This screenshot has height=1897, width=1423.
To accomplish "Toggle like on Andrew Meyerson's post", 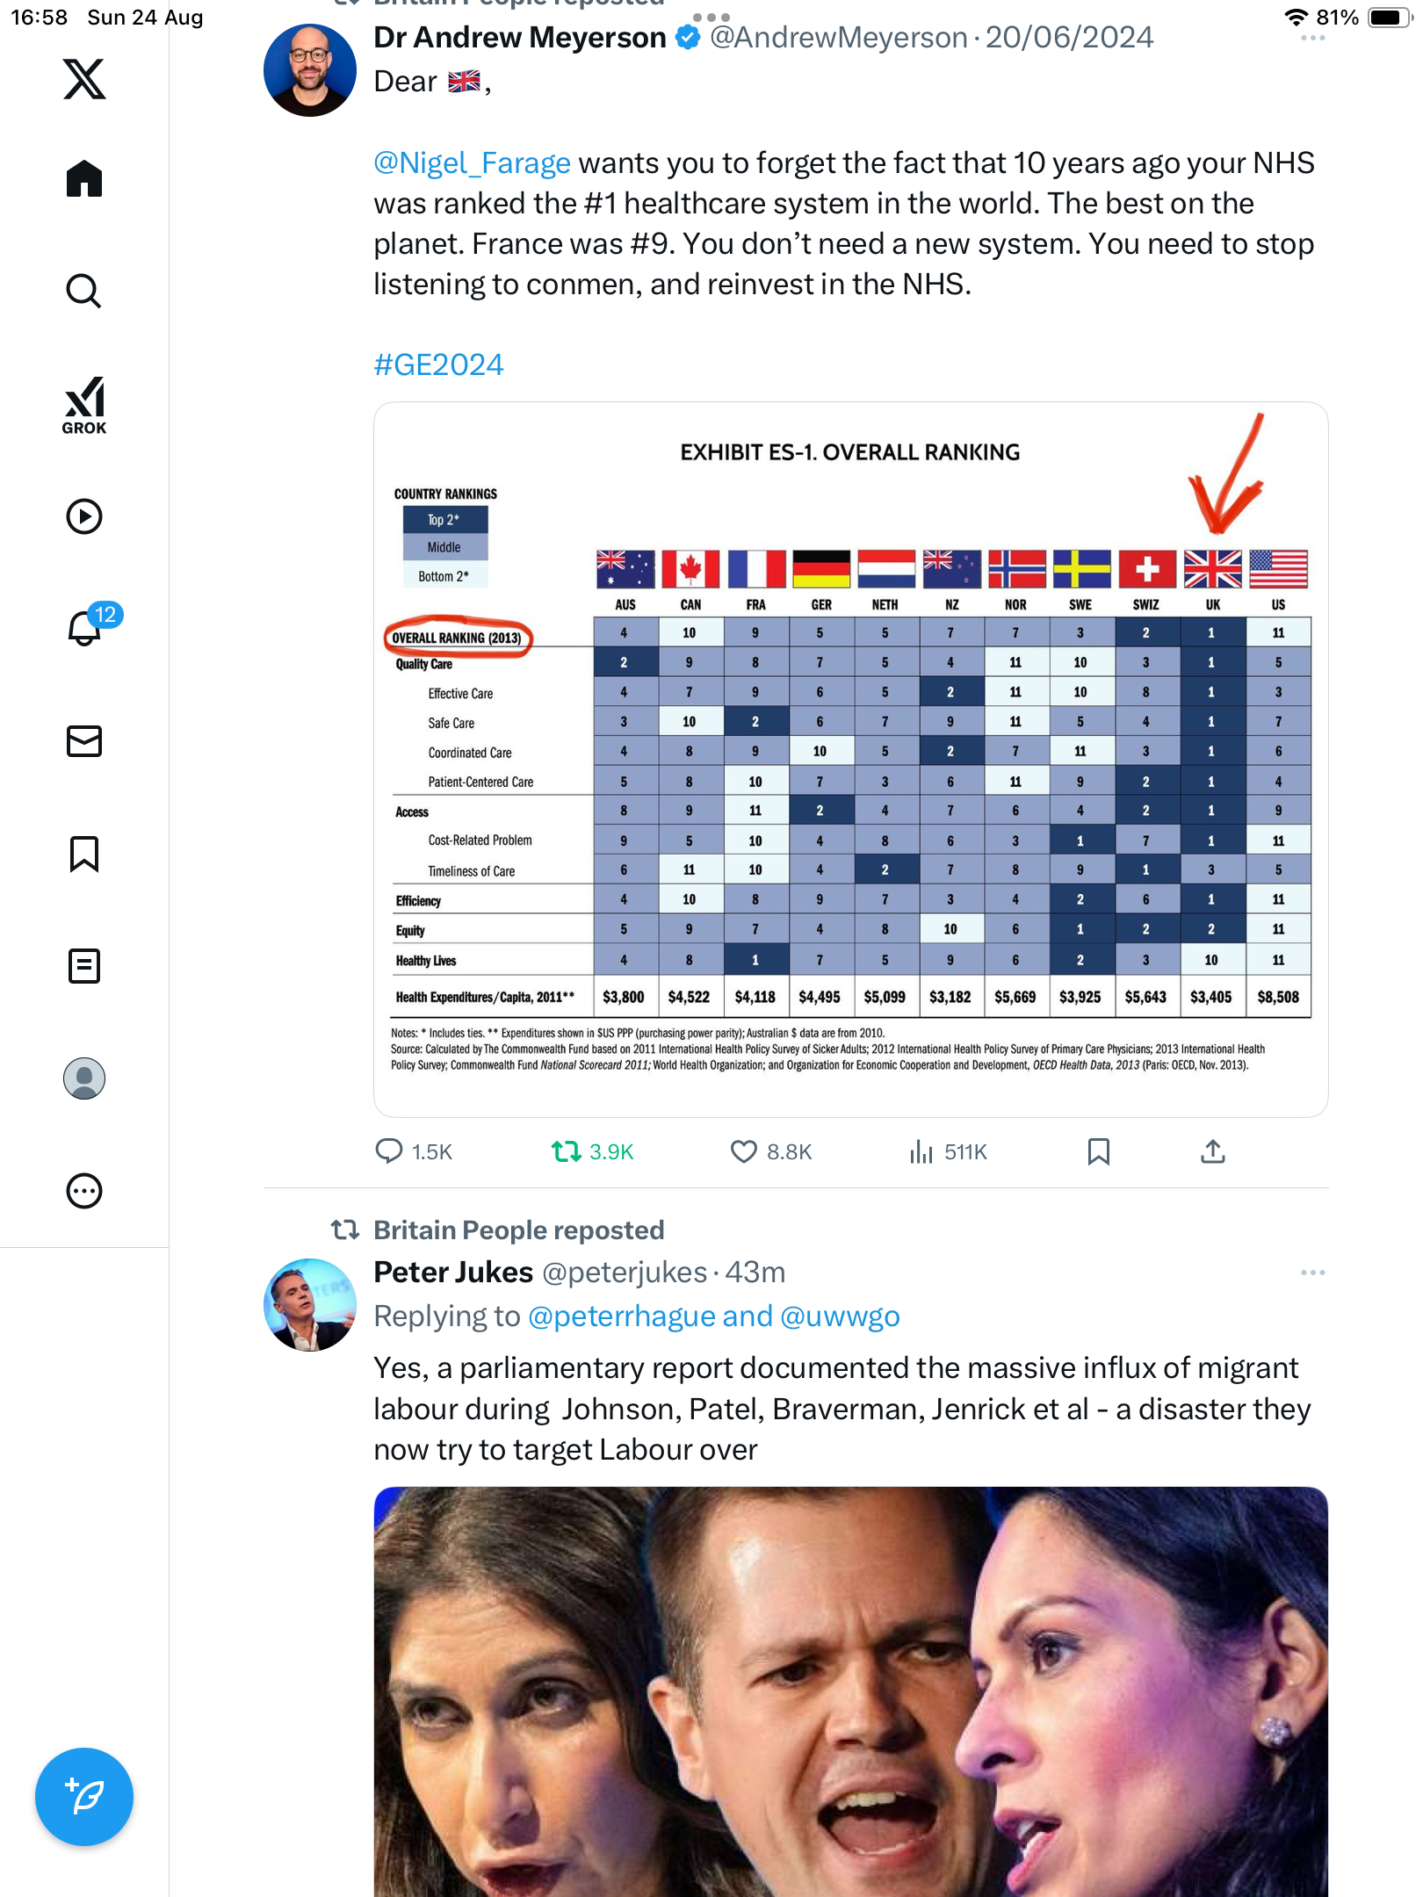I will pyautogui.click(x=743, y=1151).
